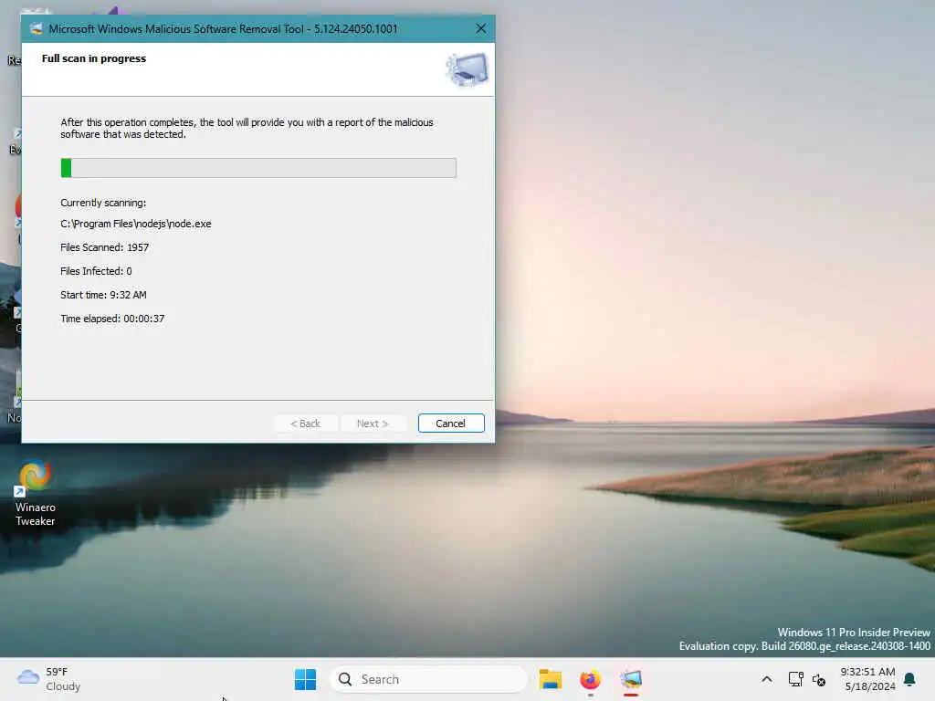
Task: Cancel the malicious software scan
Action: (451, 424)
